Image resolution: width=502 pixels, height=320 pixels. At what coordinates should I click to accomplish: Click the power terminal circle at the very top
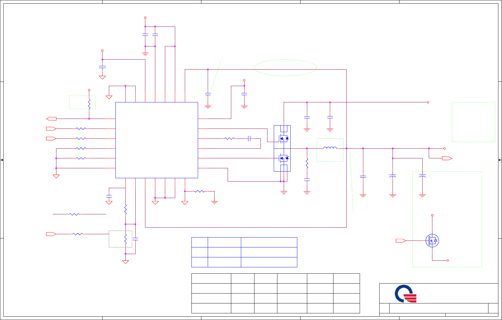point(145,18)
